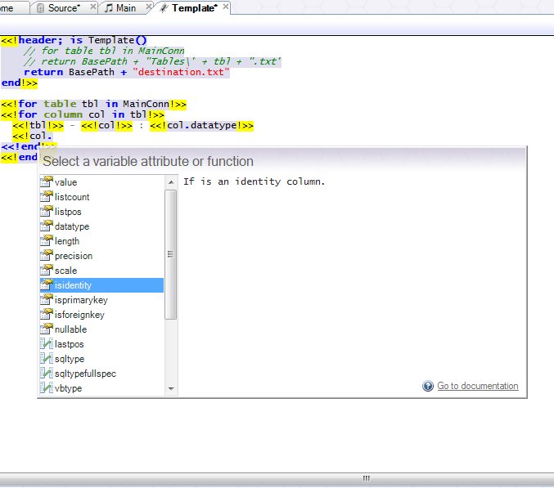The image size is (554, 488).
Task: Click the MainConn identifier in for-table line
Action: click(x=146, y=104)
